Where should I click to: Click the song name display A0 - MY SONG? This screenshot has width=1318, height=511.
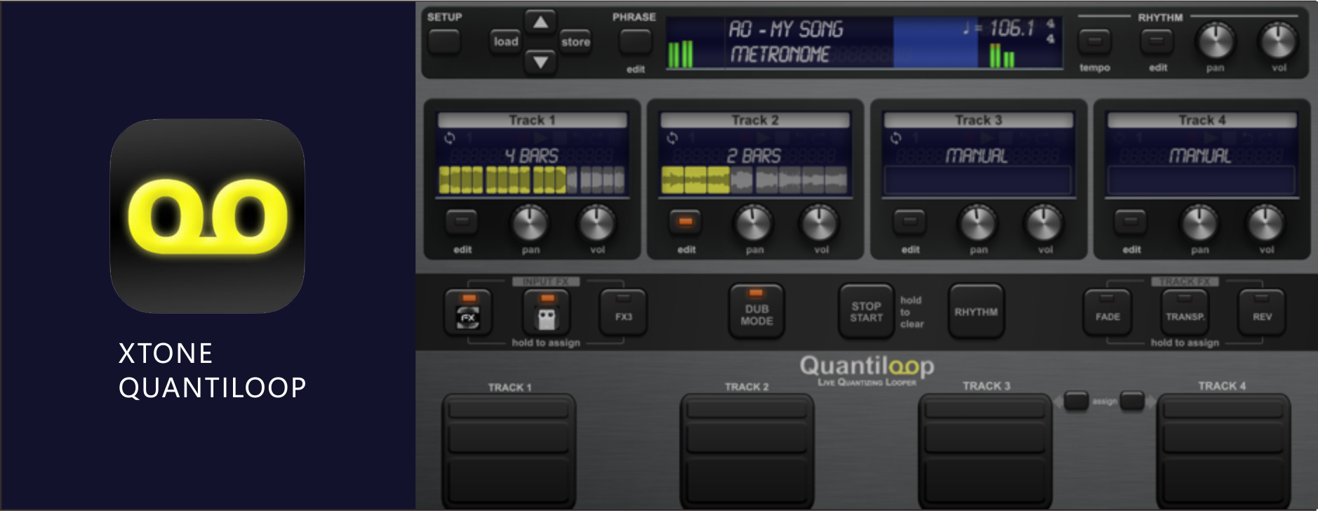[x=785, y=29]
